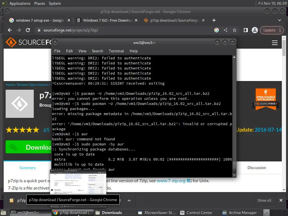Screen dimensions: 288x216
Task: Switch to vm3@vm3 terminal in taskbar
Action: pyautogui.click(x=30, y=213)
